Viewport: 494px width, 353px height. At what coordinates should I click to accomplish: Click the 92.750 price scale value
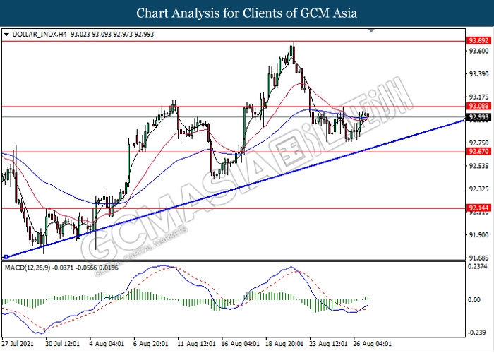point(479,143)
